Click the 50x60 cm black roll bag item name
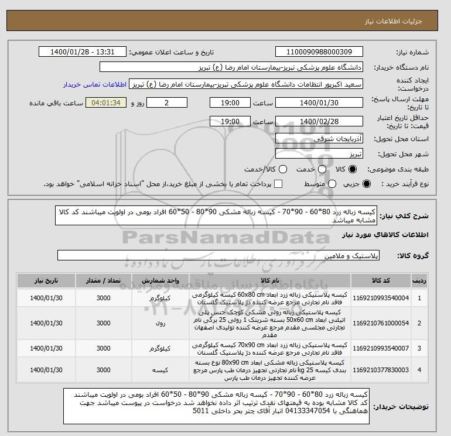 [270, 323]
